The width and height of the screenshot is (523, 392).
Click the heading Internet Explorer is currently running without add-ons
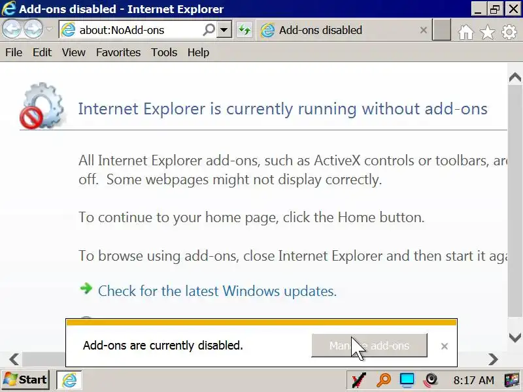click(x=283, y=108)
